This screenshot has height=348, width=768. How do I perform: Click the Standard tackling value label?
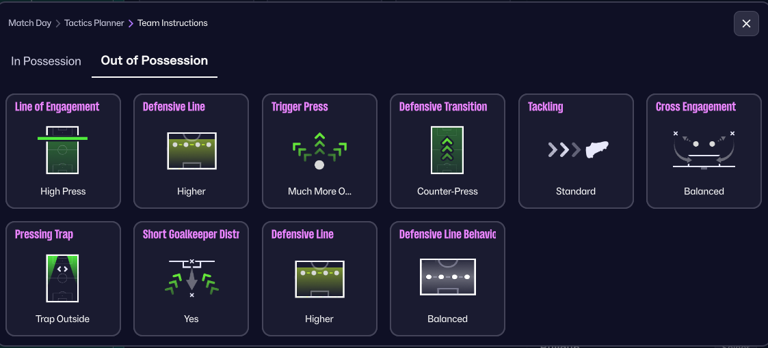(x=576, y=192)
